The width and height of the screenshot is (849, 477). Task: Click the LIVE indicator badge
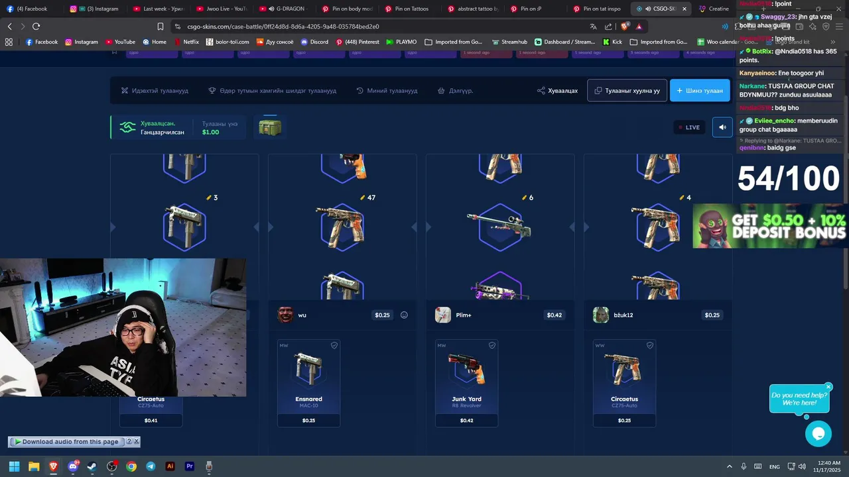coord(688,127)
